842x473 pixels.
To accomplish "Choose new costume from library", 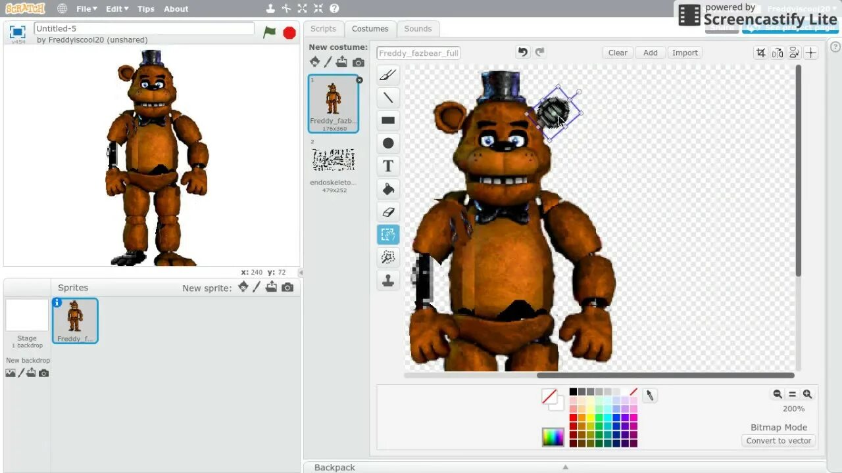I will [x=314, y=62].
